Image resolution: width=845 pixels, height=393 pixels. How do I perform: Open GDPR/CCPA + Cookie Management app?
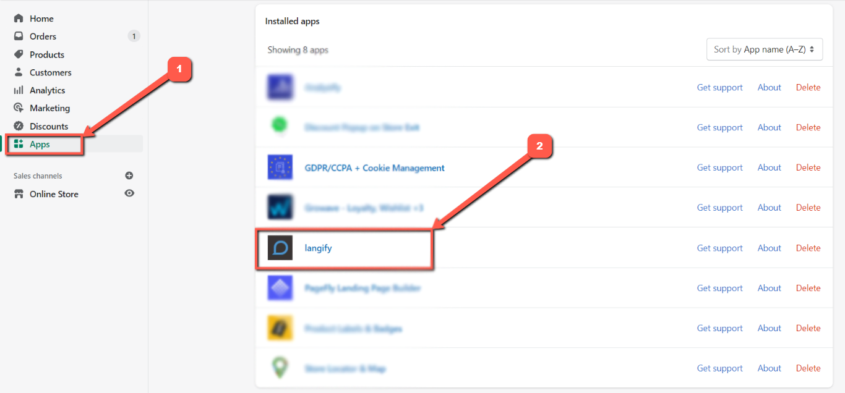click(375, 167)
